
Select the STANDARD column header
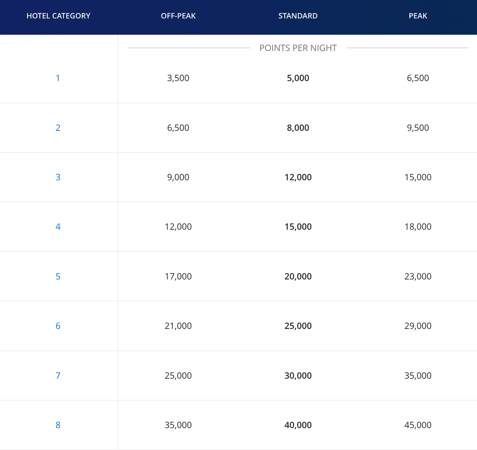pos(298,16)
